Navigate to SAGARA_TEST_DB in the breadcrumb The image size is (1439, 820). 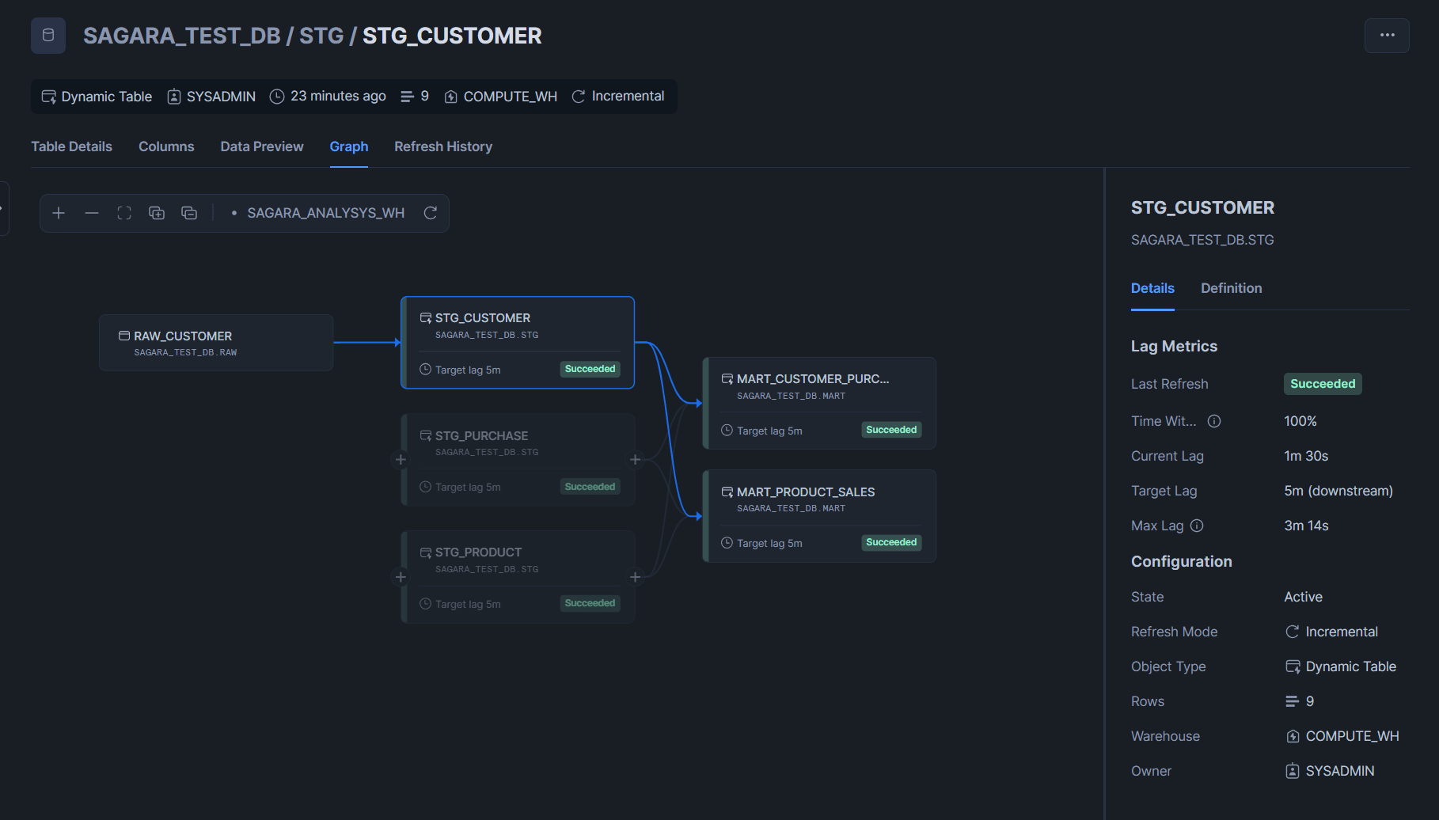pyautogui.click(x=181, y=36)
